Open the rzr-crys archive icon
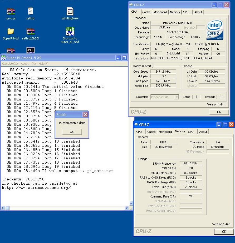 11,12
